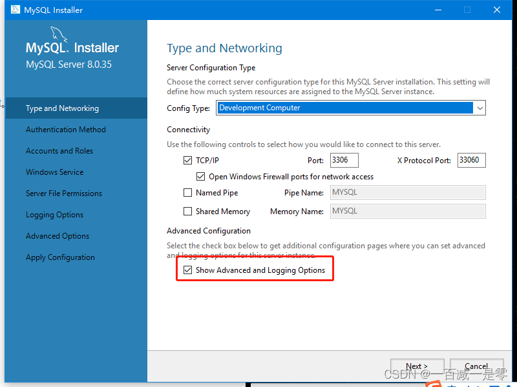Minimize the MySQL Installer window
517x387 pixels.
(x=438, y=10)
